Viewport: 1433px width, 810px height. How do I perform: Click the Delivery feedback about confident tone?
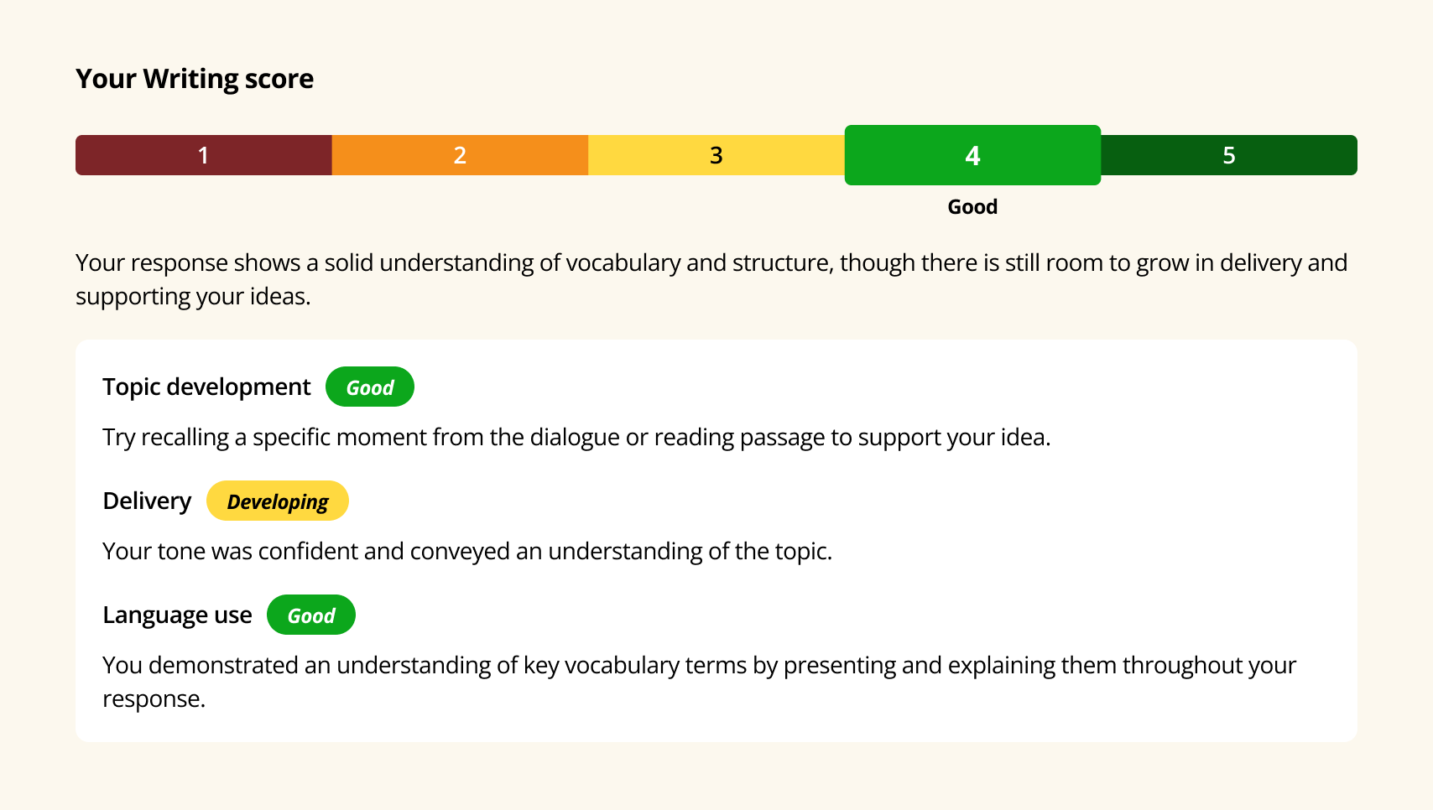(467, 552)
